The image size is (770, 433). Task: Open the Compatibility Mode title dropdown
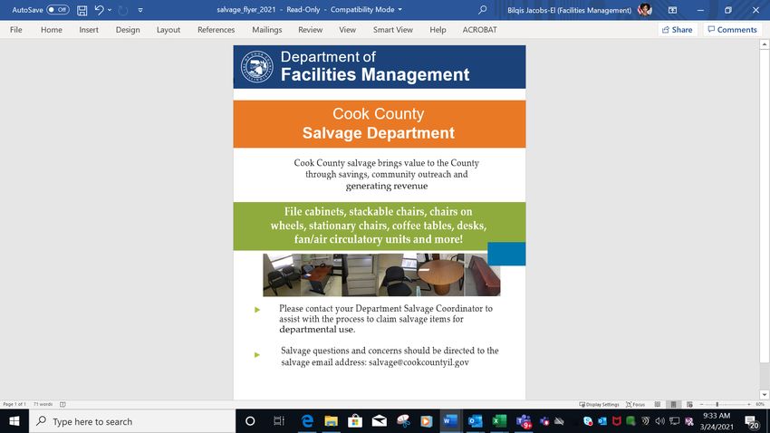399,9
